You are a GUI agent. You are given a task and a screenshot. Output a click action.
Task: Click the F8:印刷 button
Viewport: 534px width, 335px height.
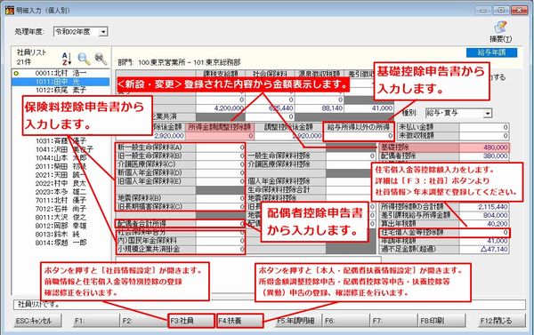point(441,321)
